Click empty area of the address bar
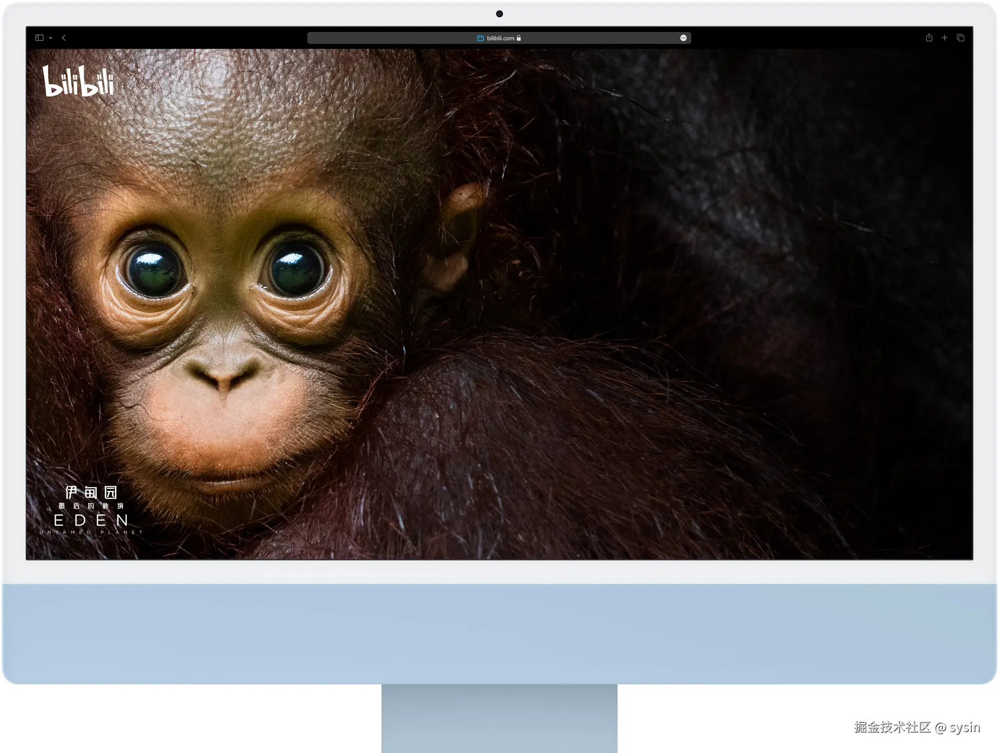 (390, 38)
